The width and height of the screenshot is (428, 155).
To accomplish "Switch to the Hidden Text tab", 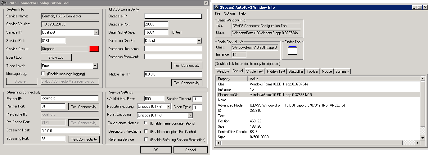I will click(x=276, y=71).
